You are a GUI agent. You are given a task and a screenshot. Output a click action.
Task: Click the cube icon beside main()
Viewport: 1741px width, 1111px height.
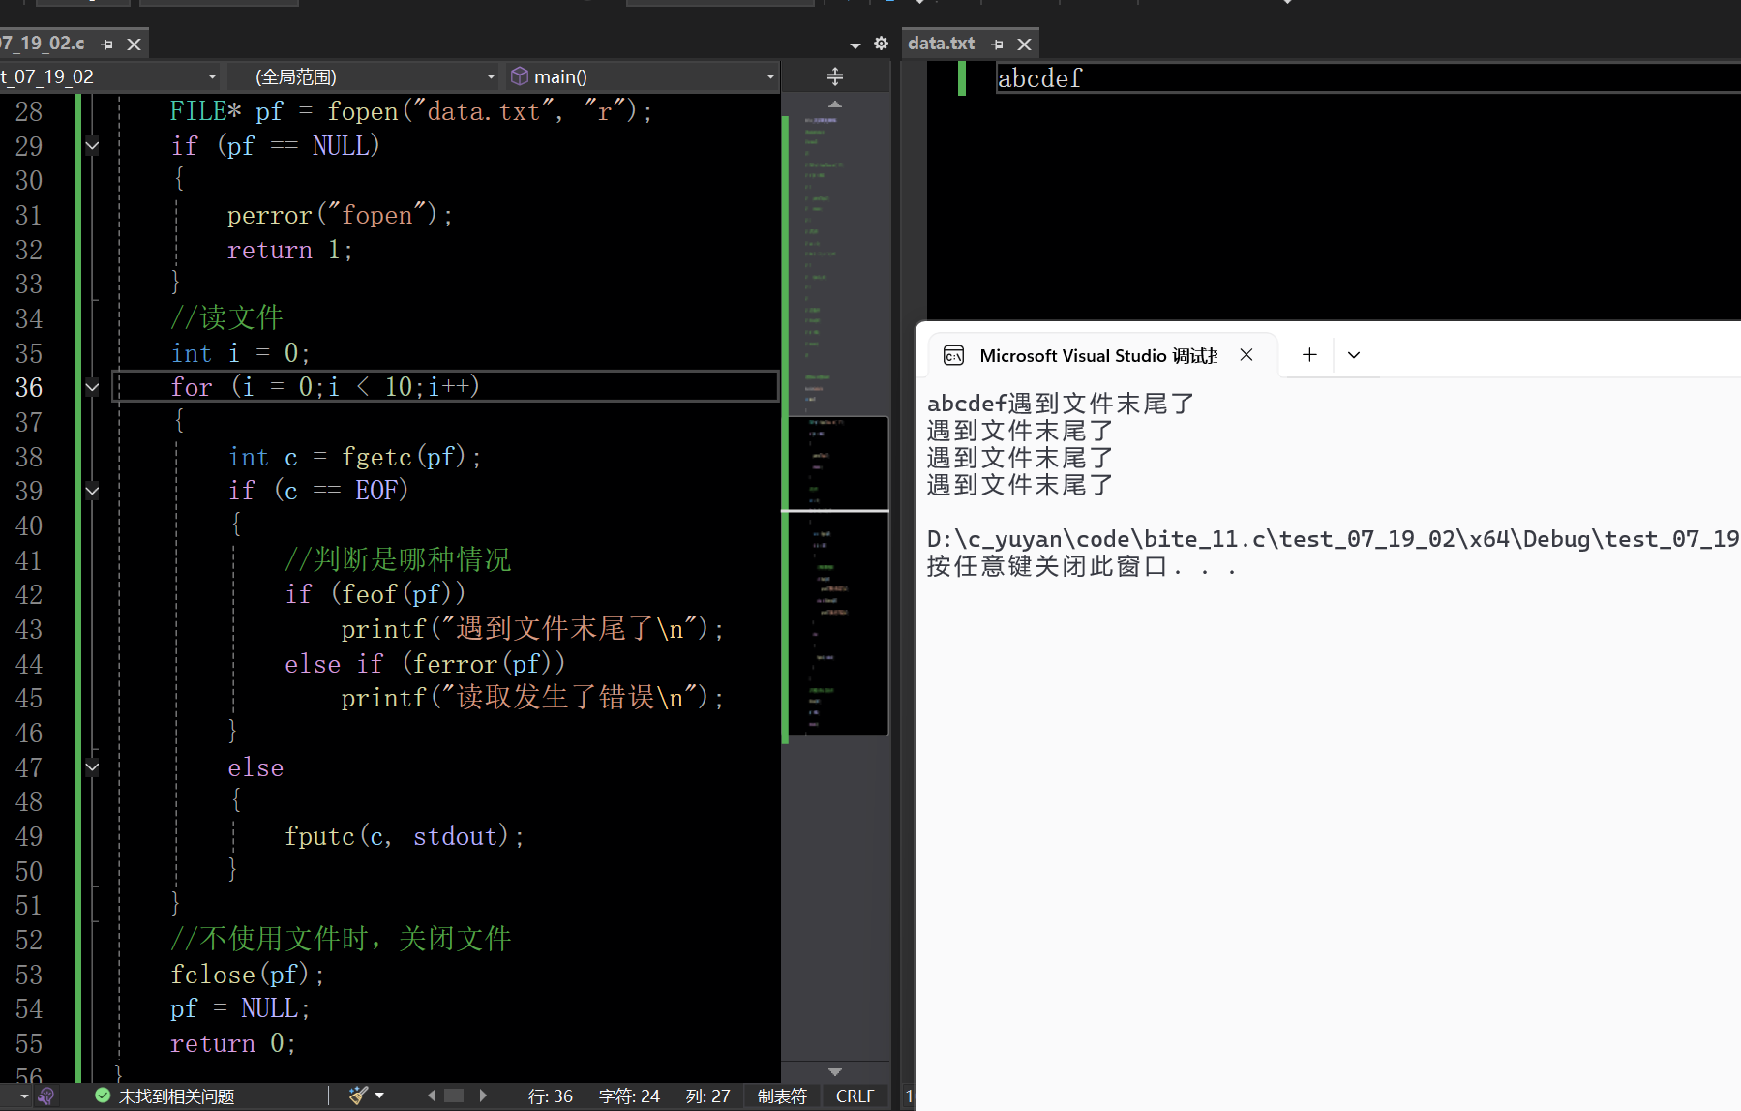tap(520, 75)
